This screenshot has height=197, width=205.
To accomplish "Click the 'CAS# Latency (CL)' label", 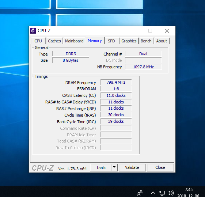I will pyautogui.click(x=79, y=95).
